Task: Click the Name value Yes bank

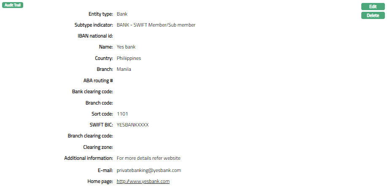Action: 126,47
